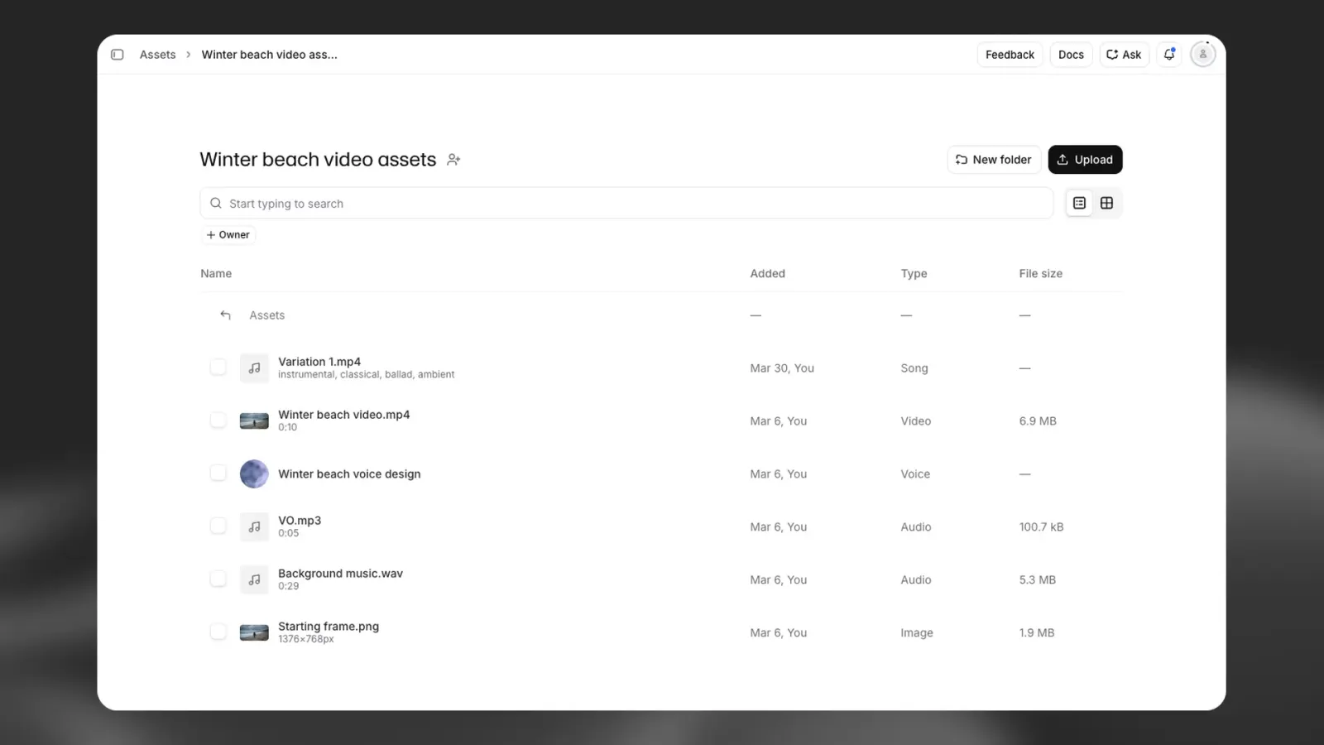Open Docs
This screenshot has height=745, width=1324.
point(1071,55)
